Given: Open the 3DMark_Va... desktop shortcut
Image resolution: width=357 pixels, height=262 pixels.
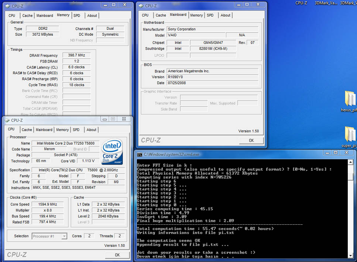Looking at the screenshot, I should click(326, 3).
